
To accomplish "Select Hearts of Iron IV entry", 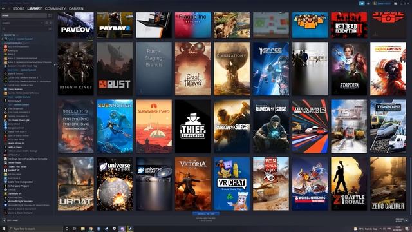I will click(x=15, y=143).
